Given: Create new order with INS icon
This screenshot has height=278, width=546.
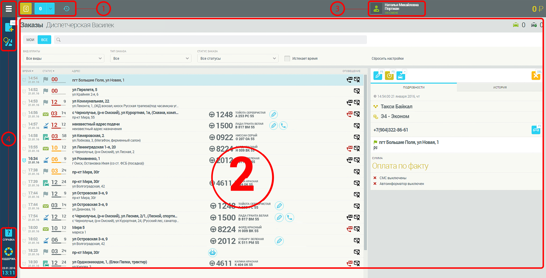Looking at the screenshot, I should [x=9, y=27].
